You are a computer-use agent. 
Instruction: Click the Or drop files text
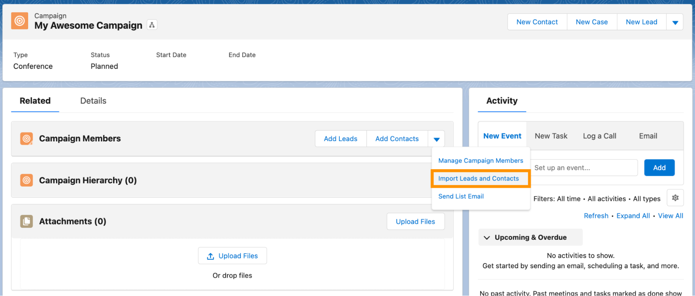coord(232,276)
